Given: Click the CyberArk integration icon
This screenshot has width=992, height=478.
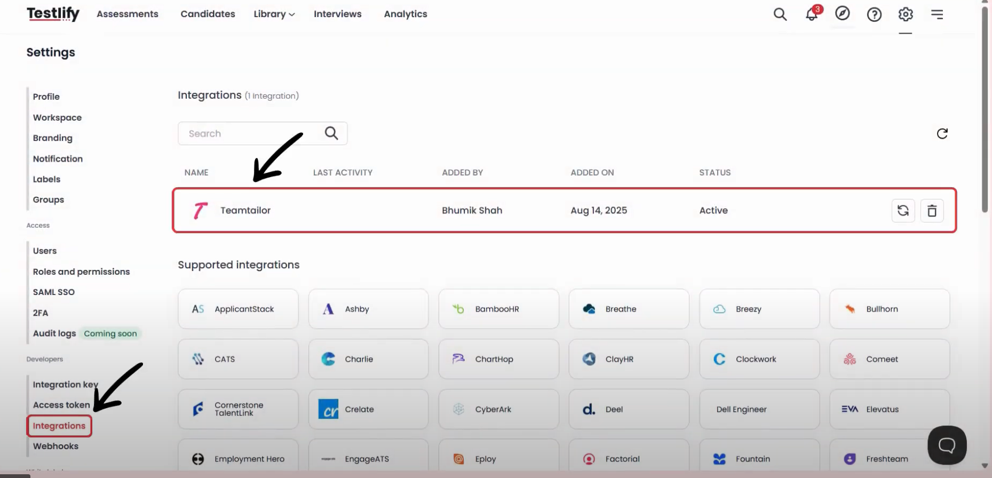Looking at the screenshot, I should (x=458, y=409).
